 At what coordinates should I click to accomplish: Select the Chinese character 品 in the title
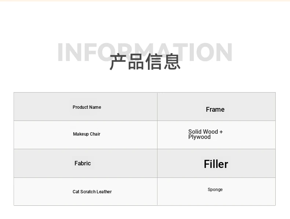click(x=136, y=62)
